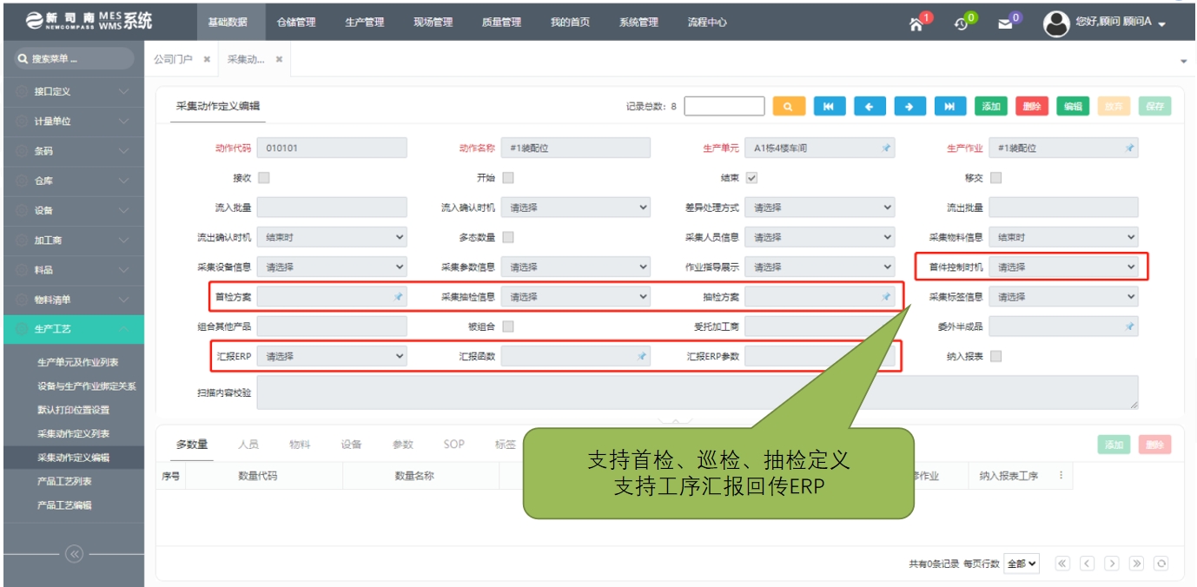The width and height of the screenshot is (1197, 587).
Task: Uncheck the 结束 checkbox
Action: point(751,178)
